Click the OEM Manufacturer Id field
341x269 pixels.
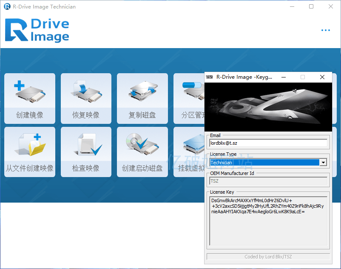[268, 181]
